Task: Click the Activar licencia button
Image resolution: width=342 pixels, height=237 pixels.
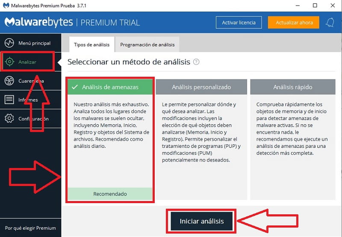Action: [239, 22]
